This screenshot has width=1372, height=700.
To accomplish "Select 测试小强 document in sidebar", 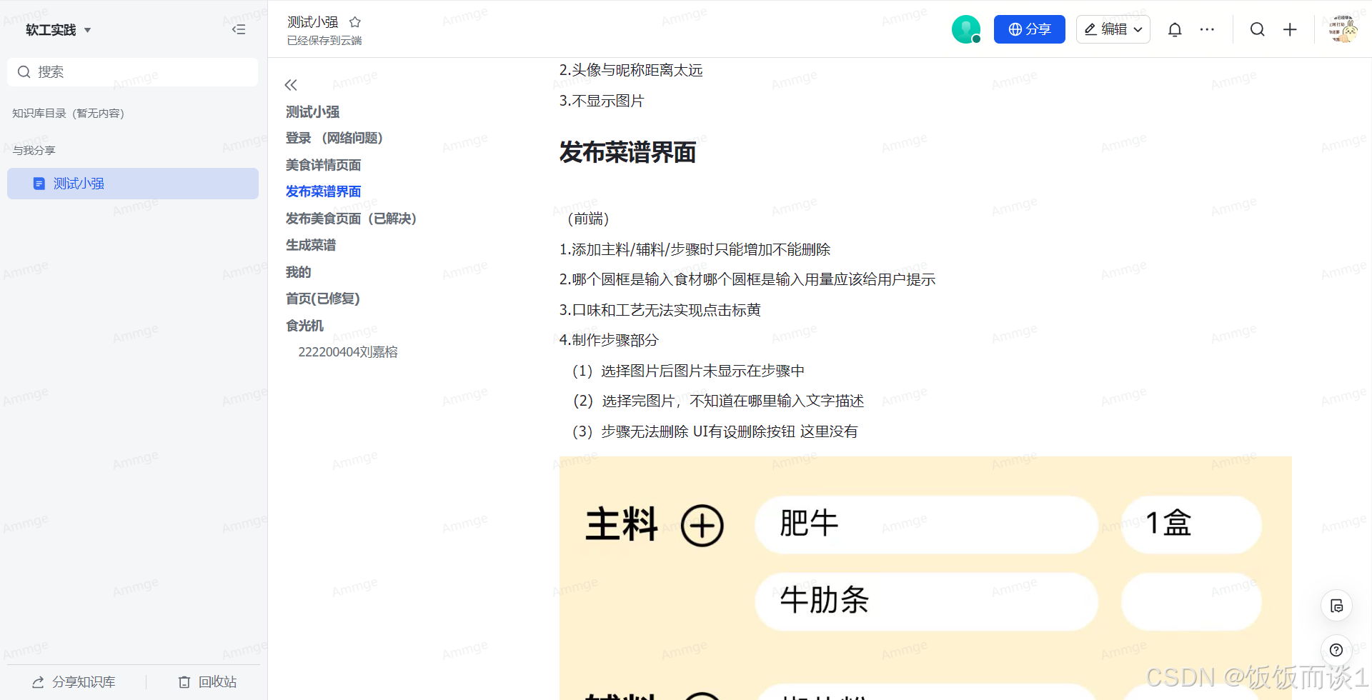I will tap(133, 184).
